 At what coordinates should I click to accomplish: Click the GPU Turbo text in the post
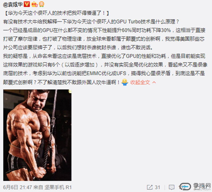[x=128, y=22]
